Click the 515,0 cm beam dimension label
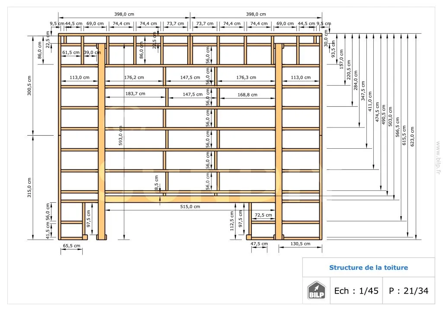 click(x=190, y=207)
